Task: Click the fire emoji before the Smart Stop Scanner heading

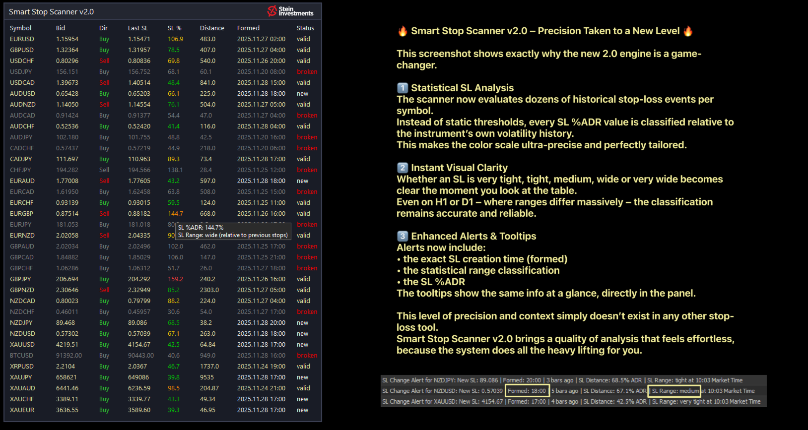Action: [403, 31]
